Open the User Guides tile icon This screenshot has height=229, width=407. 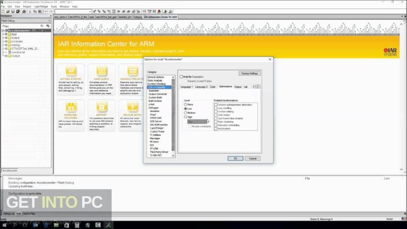tap(102, 71)
